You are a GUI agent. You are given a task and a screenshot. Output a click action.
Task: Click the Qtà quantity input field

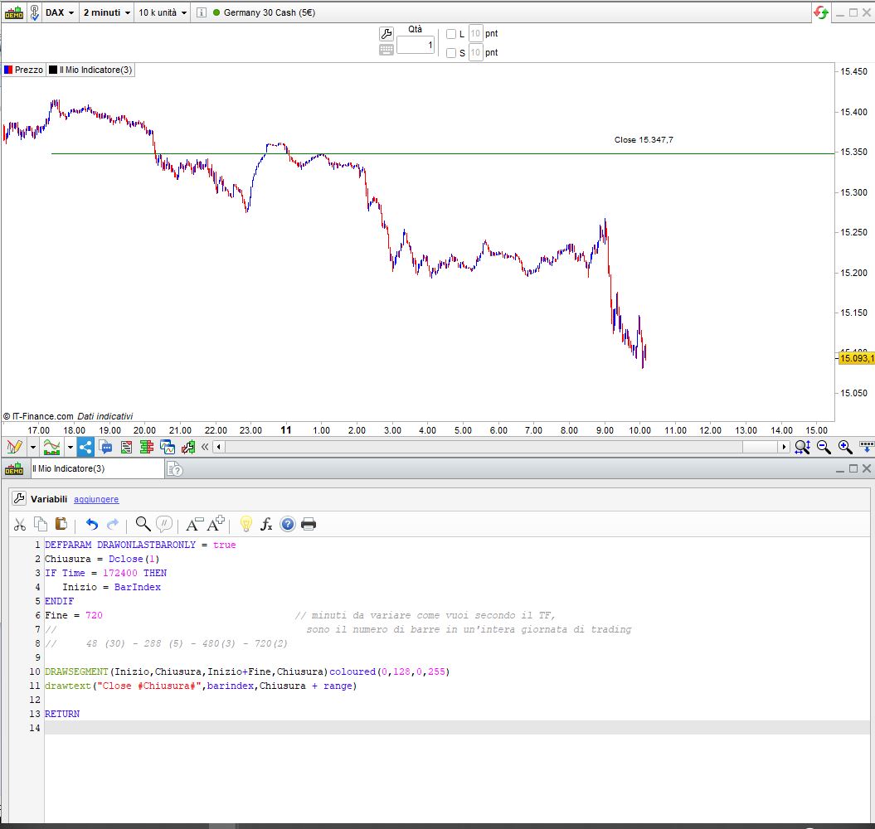click(x=416, y=45)
